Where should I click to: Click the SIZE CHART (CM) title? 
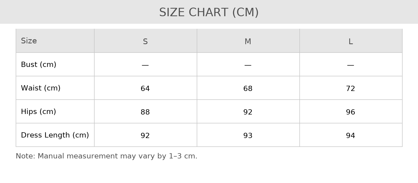[x=209, y=13]
